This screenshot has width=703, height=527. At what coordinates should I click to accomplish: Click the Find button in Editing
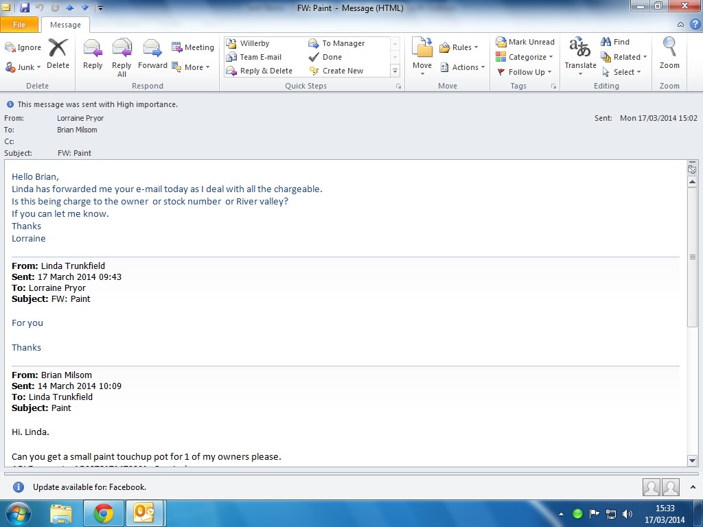[615, 42]
